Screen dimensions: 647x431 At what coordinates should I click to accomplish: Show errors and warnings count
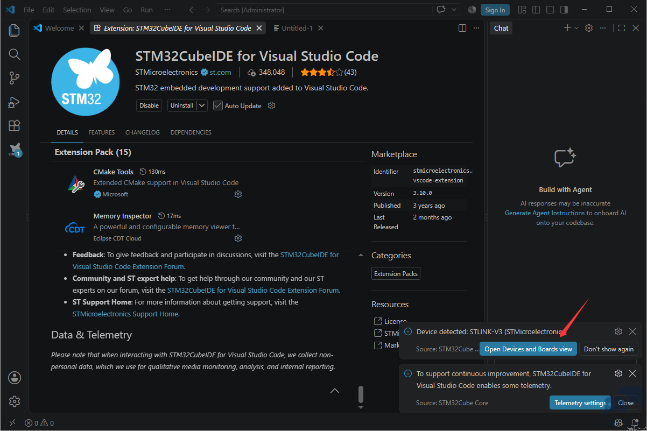pyautogui.click(x=39, y=423)
